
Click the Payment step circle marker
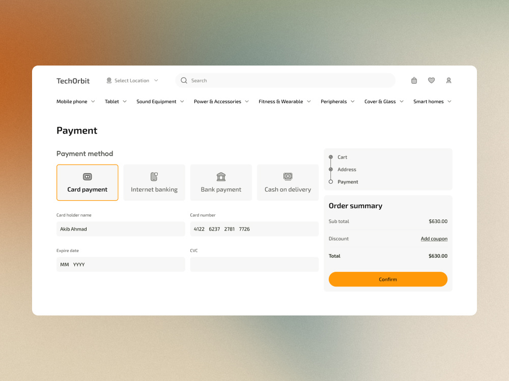(331, 182)
